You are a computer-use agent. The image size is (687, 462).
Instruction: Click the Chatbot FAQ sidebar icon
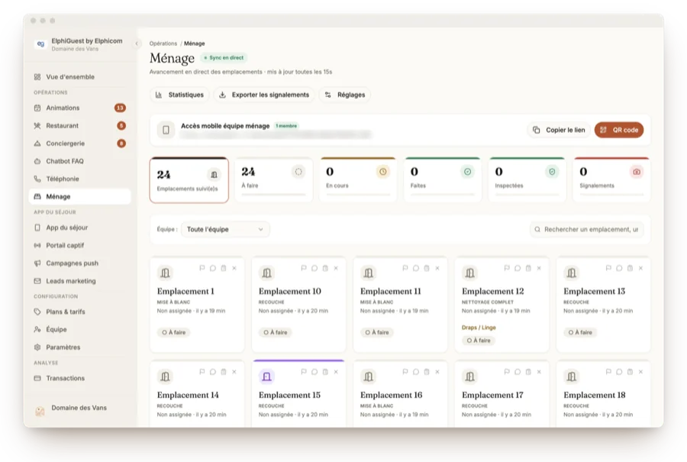[37, 161]
